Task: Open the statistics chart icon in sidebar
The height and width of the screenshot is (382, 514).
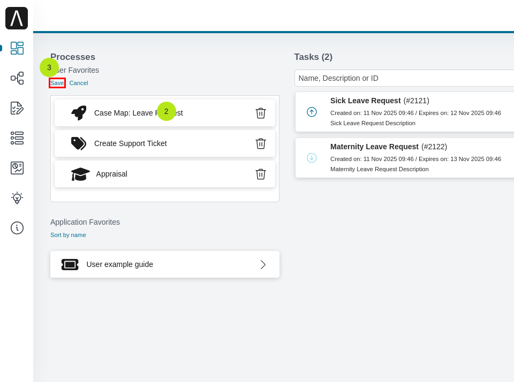Action: pos(17,168)
